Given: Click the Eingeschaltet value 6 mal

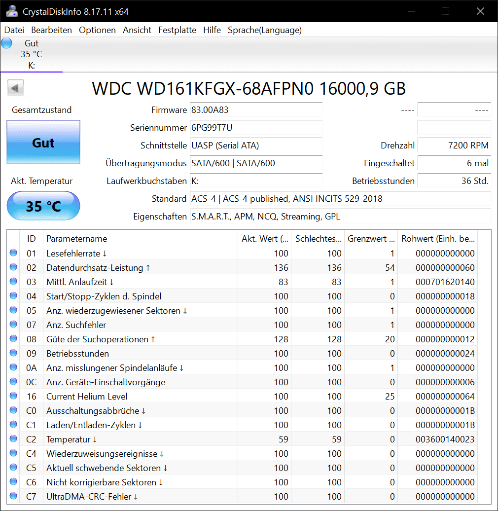Looking at the screenshot, I should (454, 163).
